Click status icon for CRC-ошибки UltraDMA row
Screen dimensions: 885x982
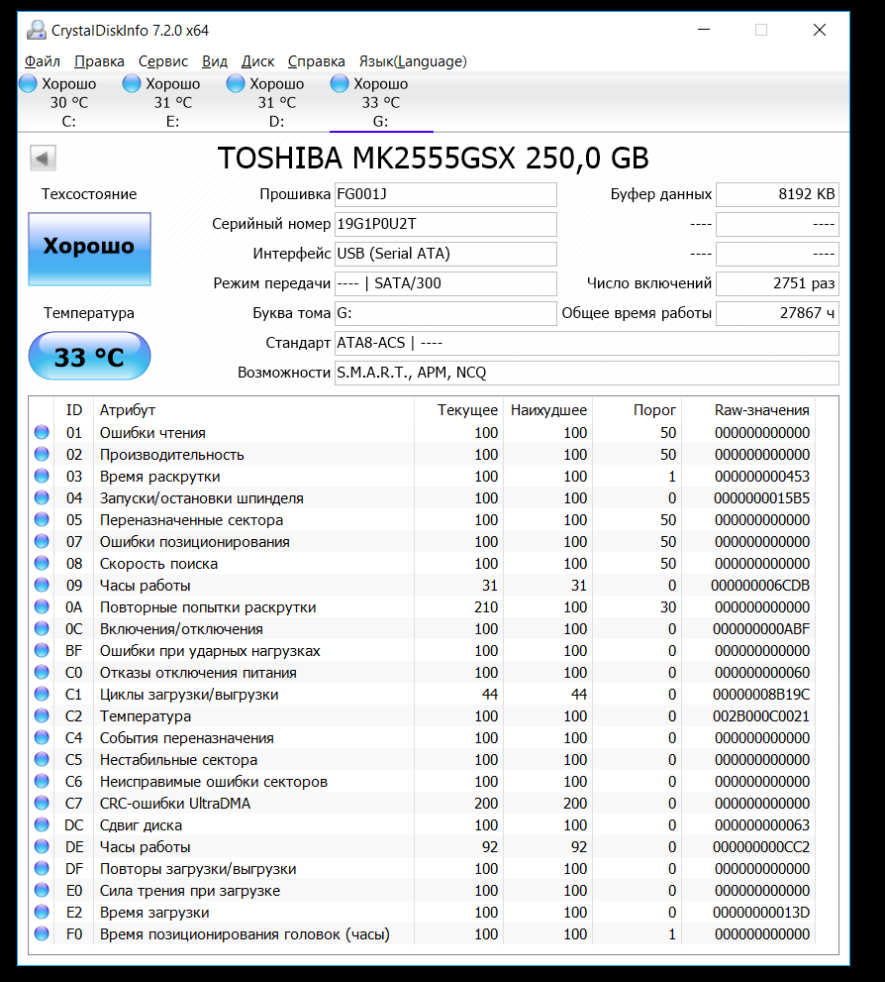pos(42,803)
